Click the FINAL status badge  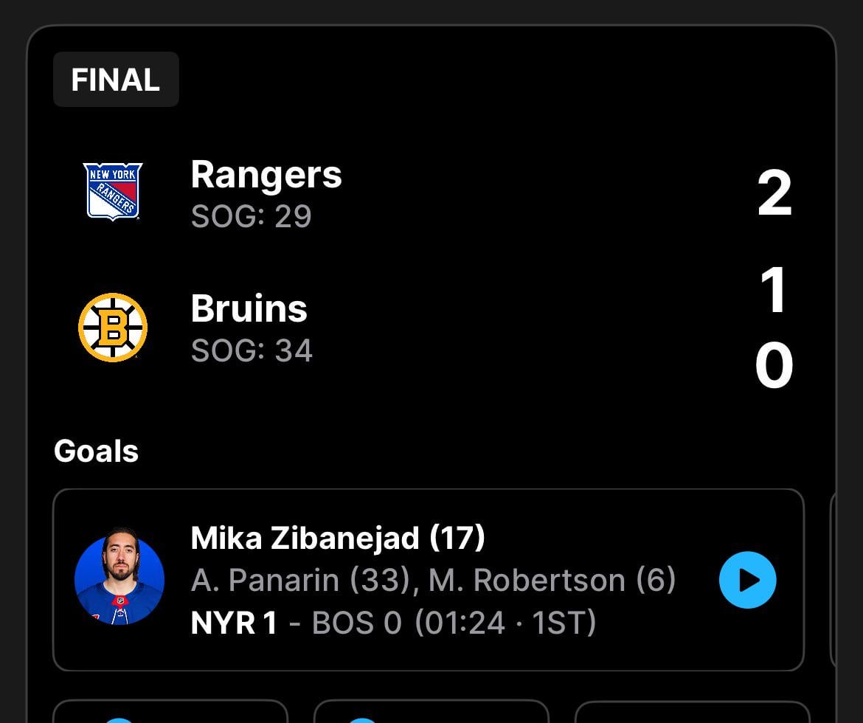(x=115, y=79)
